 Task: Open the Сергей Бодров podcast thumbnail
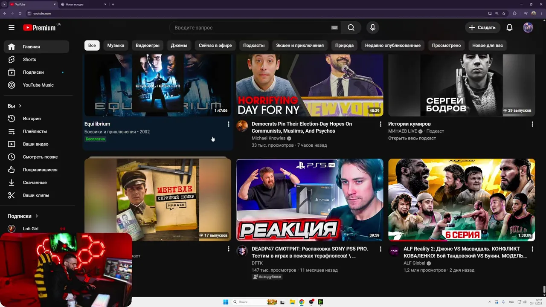pyautogui.click(x=462, y=85)
